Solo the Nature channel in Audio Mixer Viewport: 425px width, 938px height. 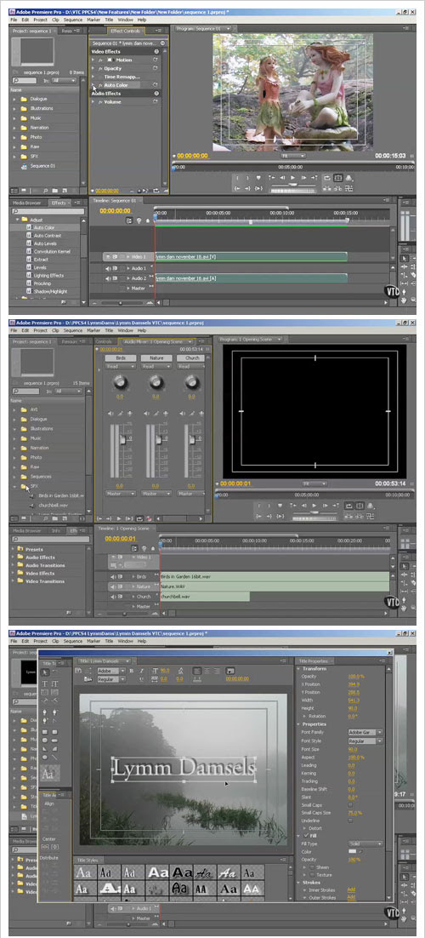click(156, 413)
